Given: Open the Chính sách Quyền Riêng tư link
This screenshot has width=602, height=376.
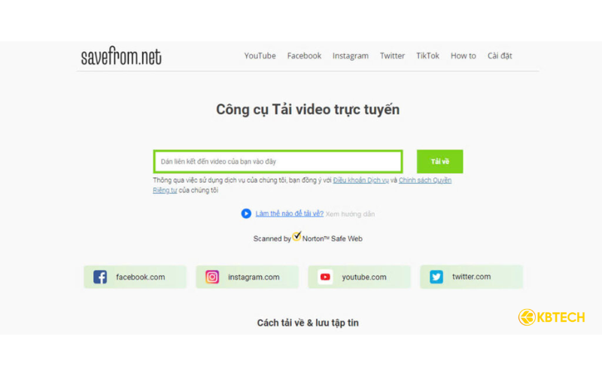Looking at the screenshot, I should point(424,180).
